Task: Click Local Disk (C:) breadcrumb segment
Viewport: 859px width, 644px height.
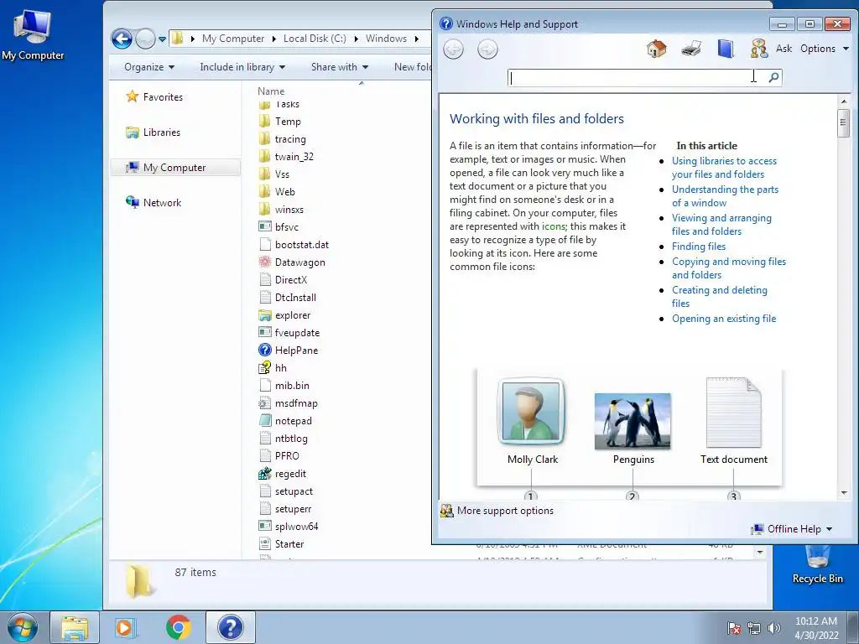Action: click(x=315, y=39)
